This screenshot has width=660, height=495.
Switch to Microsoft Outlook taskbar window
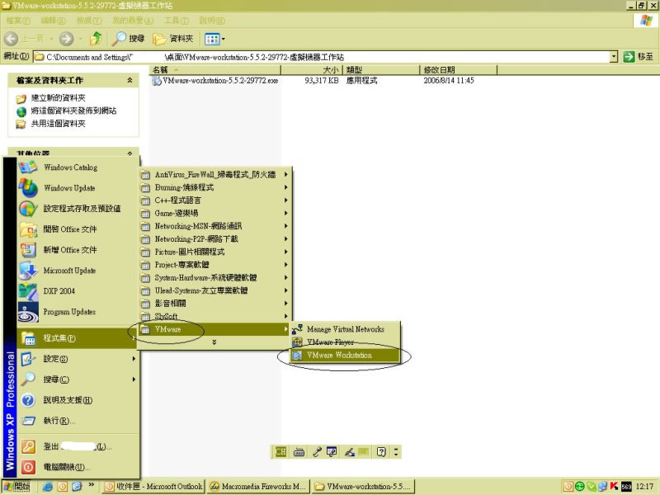click(x=153, y=486)
